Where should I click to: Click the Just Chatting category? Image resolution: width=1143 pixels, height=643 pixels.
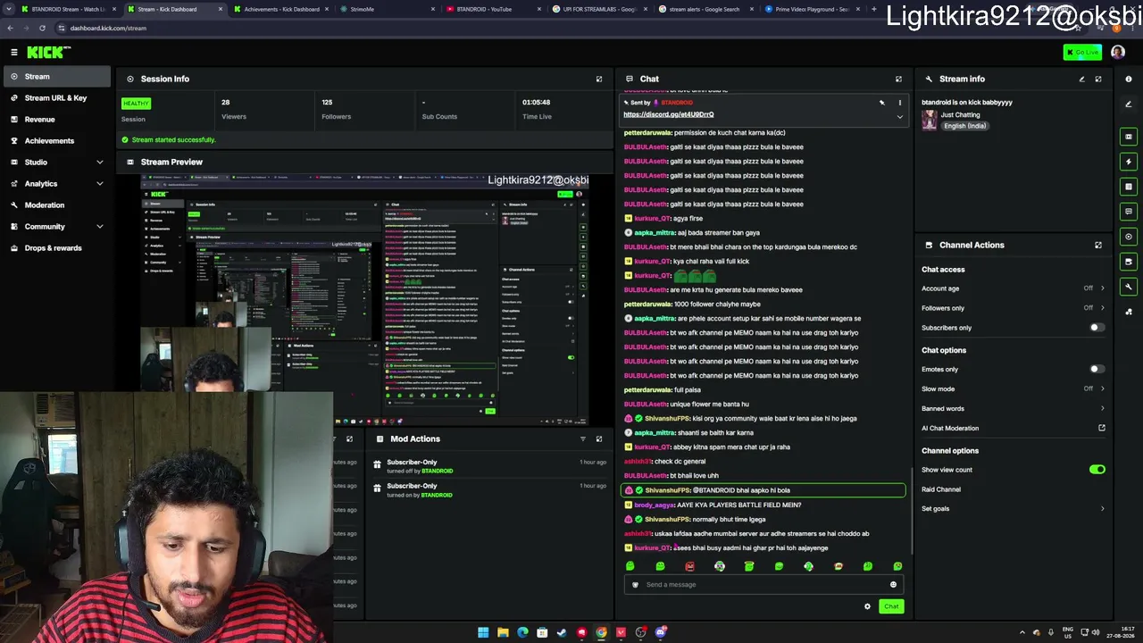(x=960, y=115)
